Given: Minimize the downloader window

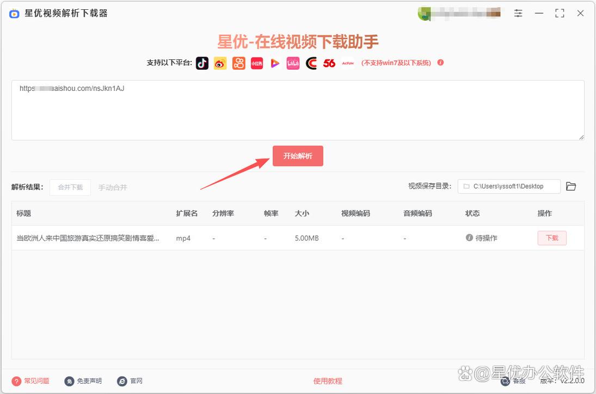Looking at the screenshot, I should tap(539, 13).
